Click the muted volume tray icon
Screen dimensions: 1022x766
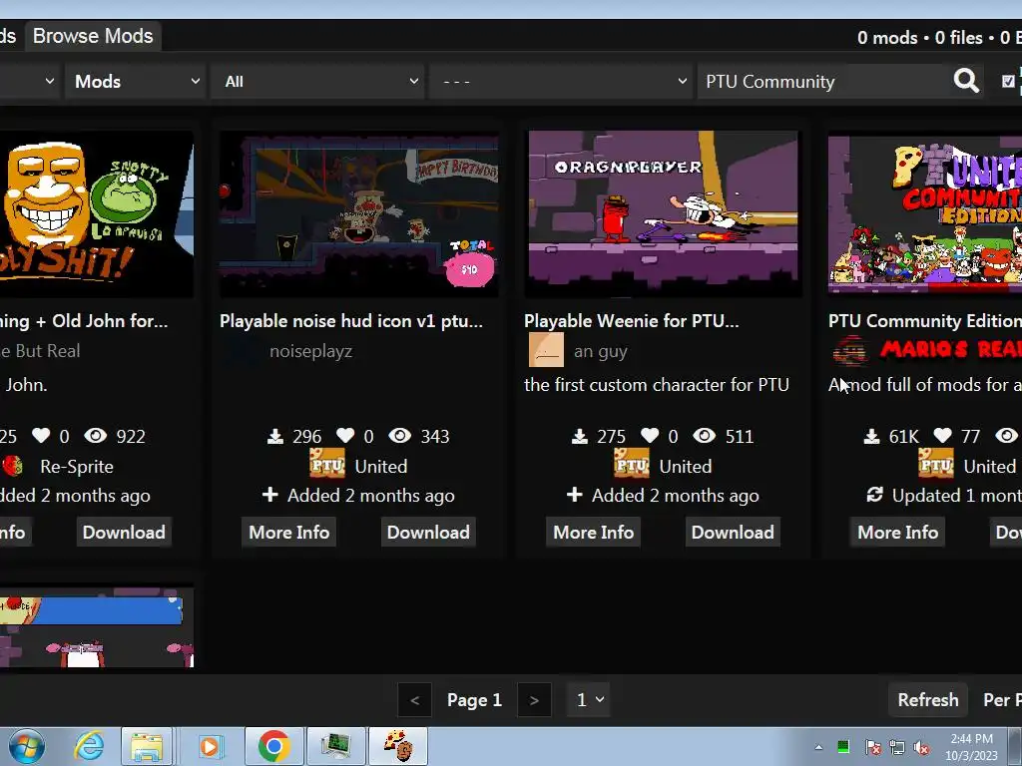921,748
